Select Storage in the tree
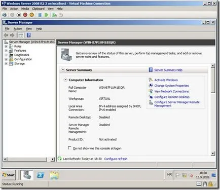The width and height of the screenshot is (220, 190). (19, 64)
